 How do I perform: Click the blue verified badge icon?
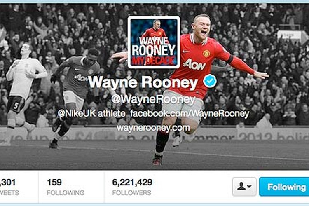pyautogui.click(x=210, y=81)
